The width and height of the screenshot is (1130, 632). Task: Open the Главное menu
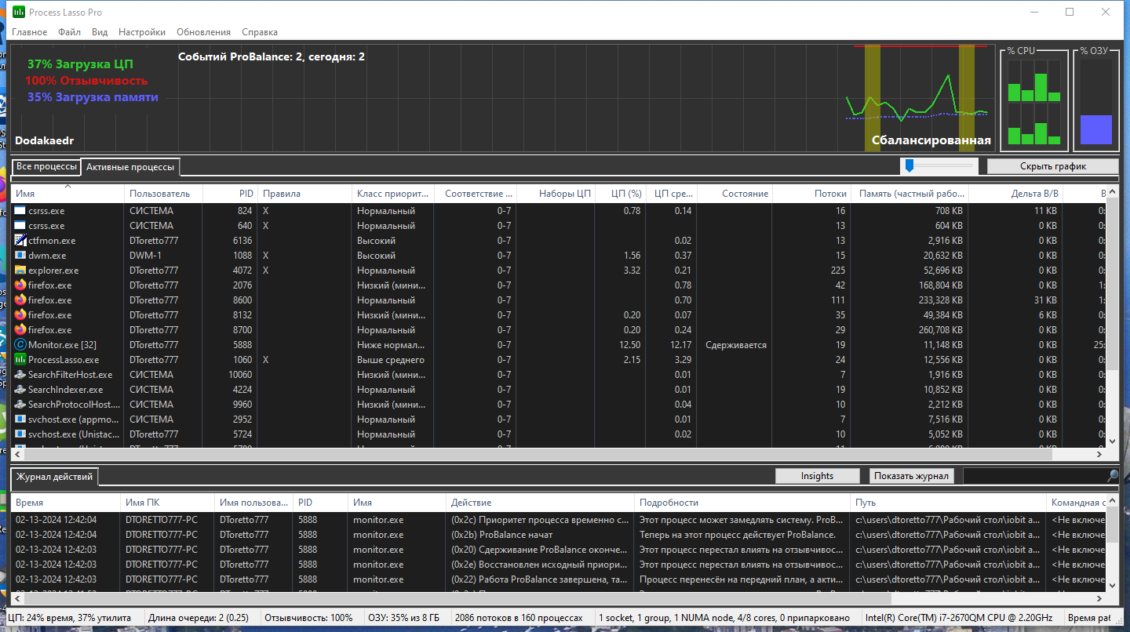pyautogui.click(x=29, y=32)
